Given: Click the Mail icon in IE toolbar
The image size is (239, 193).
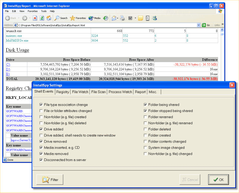Looking at the screenshot, I should tap(114, 18).
